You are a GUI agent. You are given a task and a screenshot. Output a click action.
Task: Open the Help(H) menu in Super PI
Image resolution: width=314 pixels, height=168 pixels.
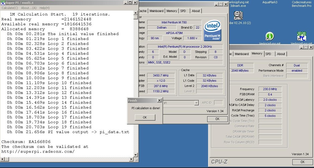click(x=45, y=8)
